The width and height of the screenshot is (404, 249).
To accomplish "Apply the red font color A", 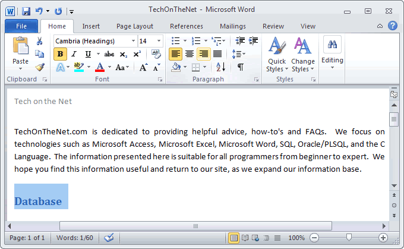I will point(100,67).
